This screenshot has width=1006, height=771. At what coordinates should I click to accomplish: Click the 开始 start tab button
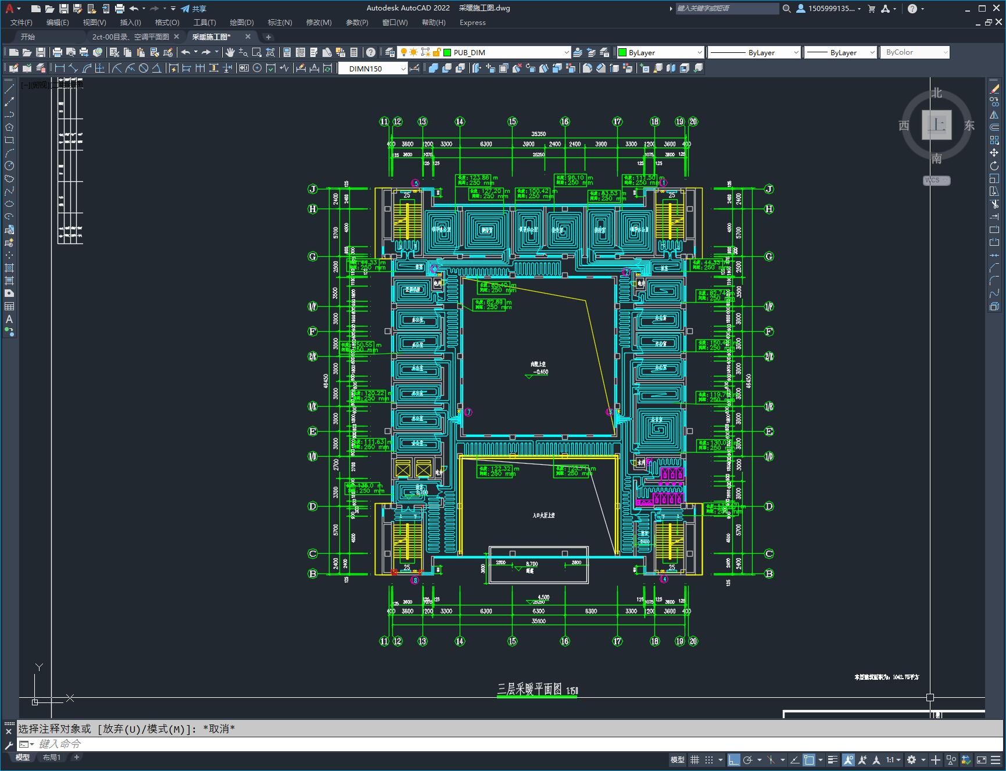pyautogui.click(x=28, y=37)
